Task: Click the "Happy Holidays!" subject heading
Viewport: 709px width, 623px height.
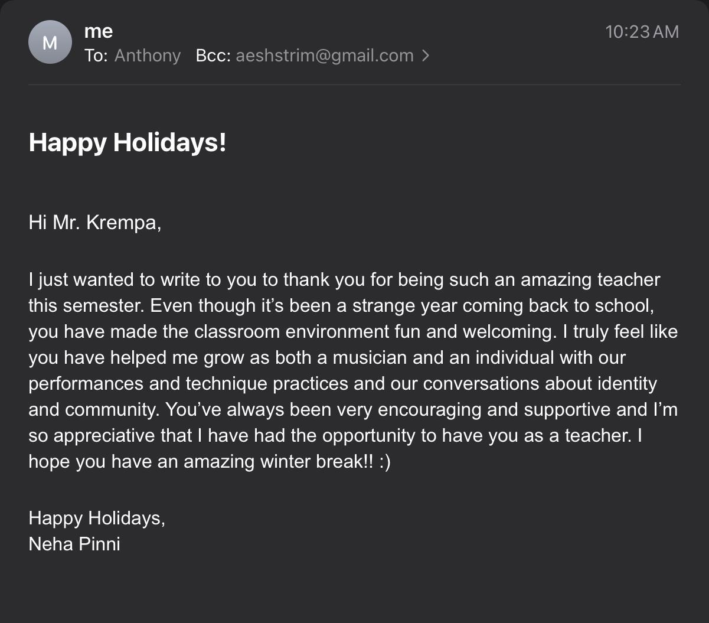Action: coord(128,143)
